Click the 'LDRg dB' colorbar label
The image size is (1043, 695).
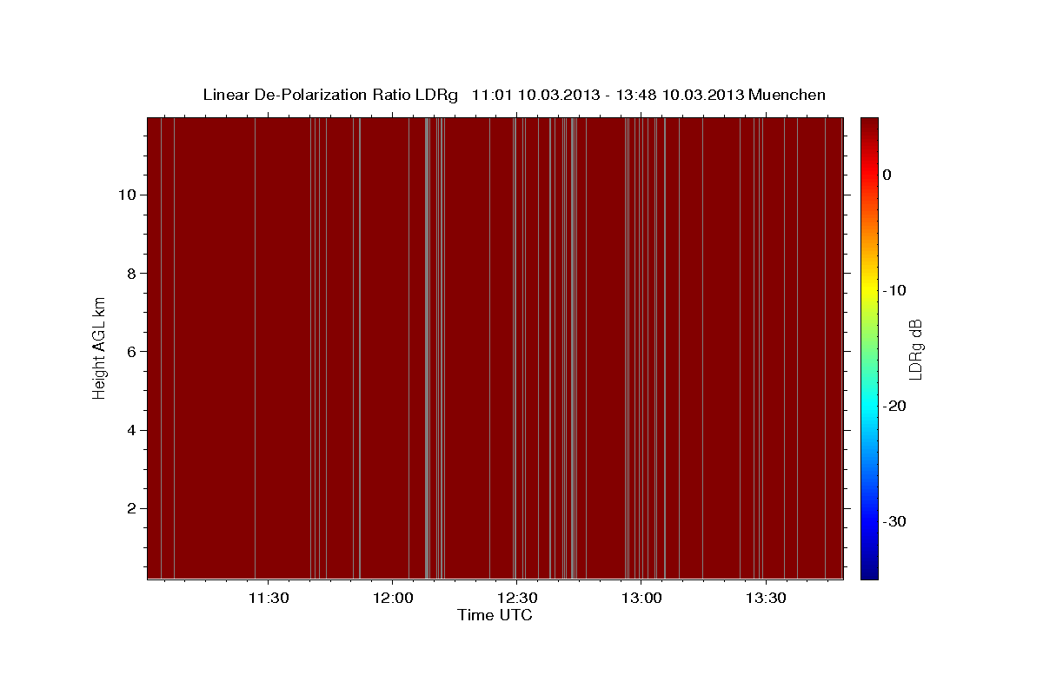coord(915,348)
